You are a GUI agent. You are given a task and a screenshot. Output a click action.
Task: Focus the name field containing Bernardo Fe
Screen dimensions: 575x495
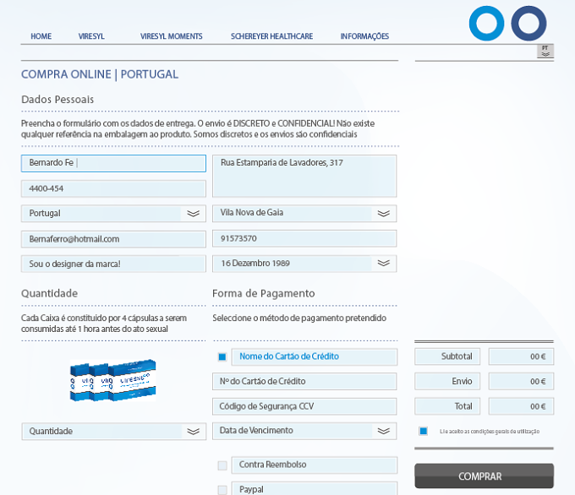pos(113,163)
